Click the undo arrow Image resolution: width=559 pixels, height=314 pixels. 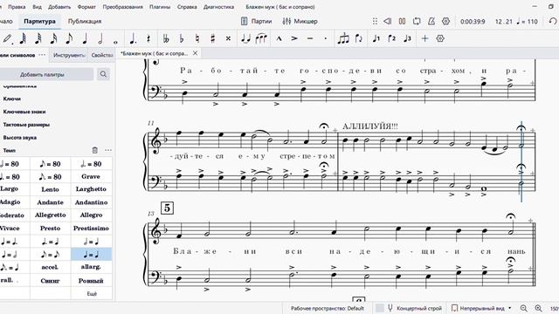(553, 21)
